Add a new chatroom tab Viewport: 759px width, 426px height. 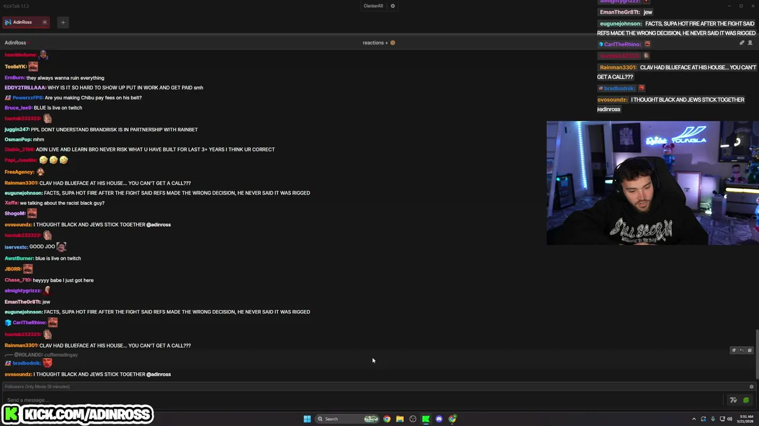[x=63, y=22]
